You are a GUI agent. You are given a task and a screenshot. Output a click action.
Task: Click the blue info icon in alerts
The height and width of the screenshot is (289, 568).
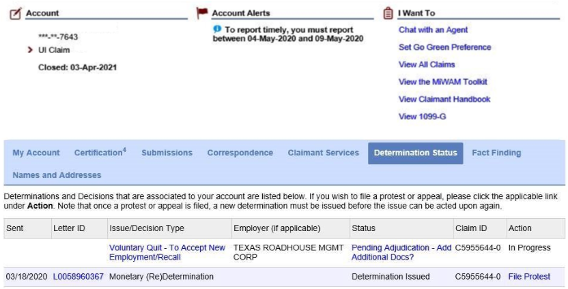[217, 29]
